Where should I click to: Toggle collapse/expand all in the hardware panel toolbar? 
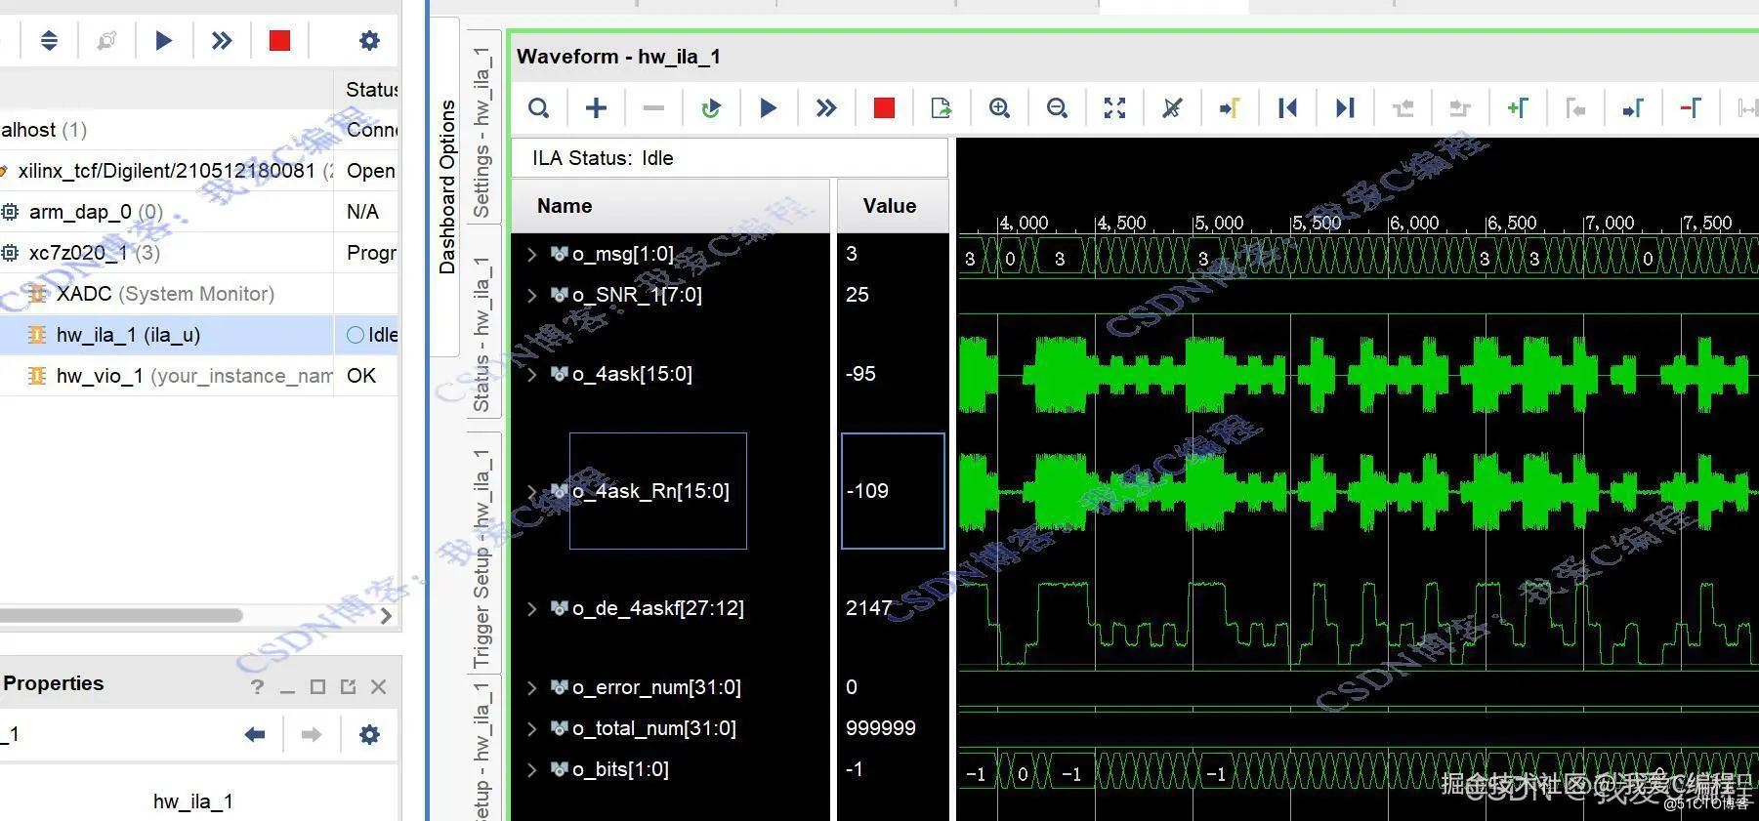(49, 41)
